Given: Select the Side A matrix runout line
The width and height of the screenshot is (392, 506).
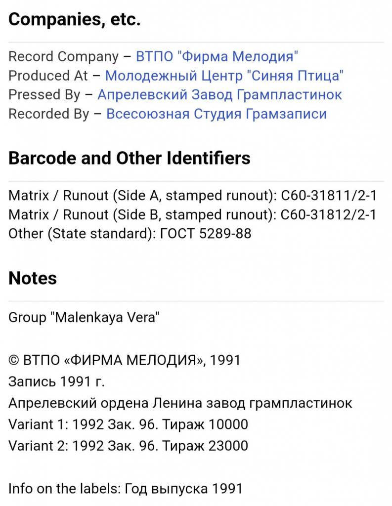Looking at the screenshot, I should pyautogui.click(x=192, y=196).
